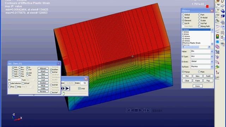
Task: Select the Box selection radio button
Action: pos(20,67)
